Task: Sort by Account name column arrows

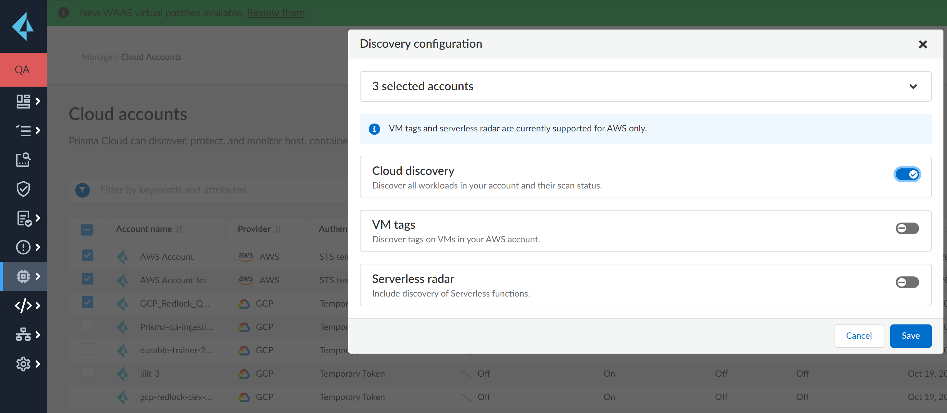Action: click(x=179, y=229)
